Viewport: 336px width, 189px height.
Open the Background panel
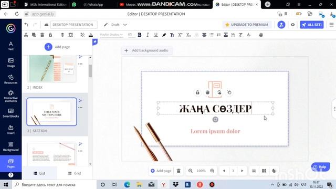click(x=10, y=146)
